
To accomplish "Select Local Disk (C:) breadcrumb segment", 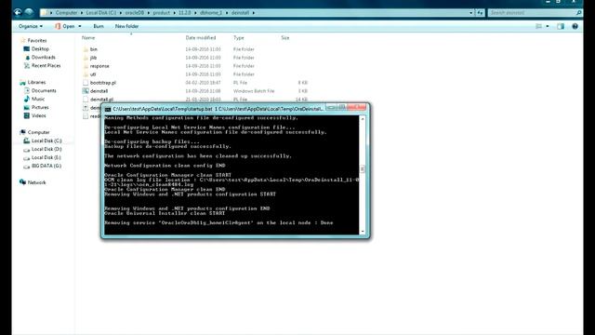I will point(101,13).
